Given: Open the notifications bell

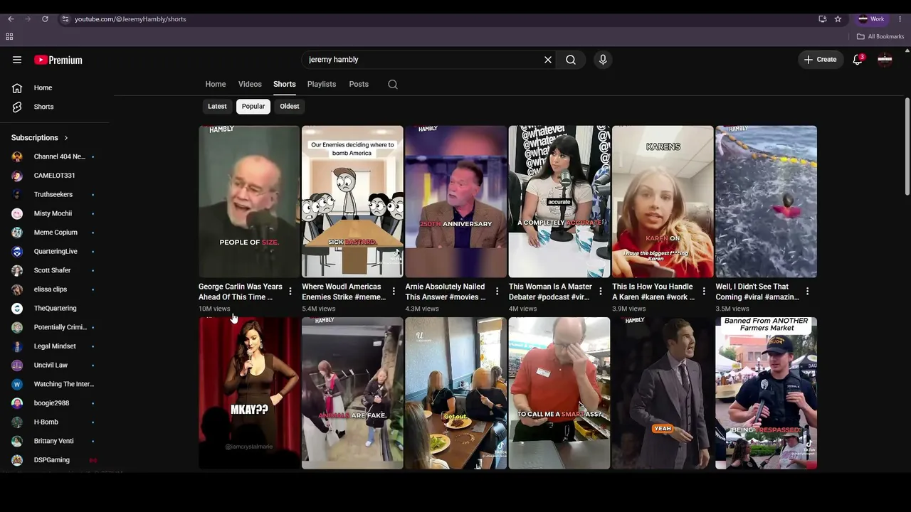Looking at the screenshot, I should [x=858, y=60].
